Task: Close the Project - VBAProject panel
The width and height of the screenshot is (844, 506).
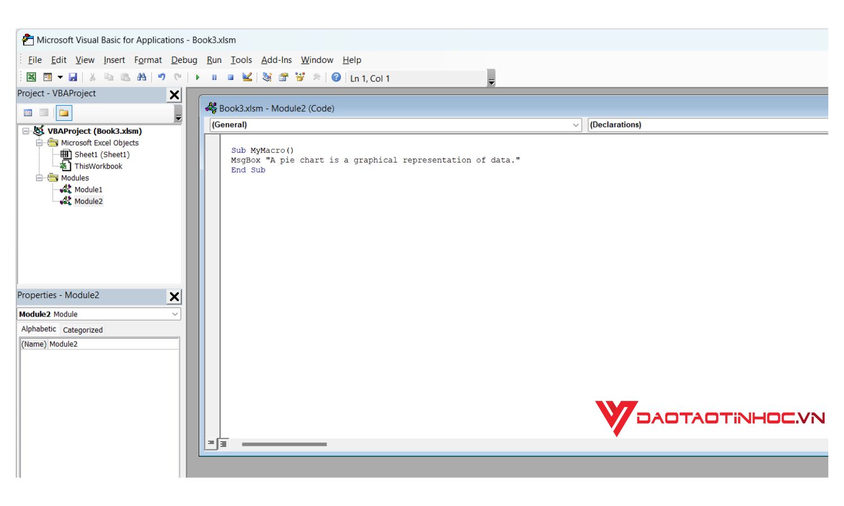Action: 174,95
